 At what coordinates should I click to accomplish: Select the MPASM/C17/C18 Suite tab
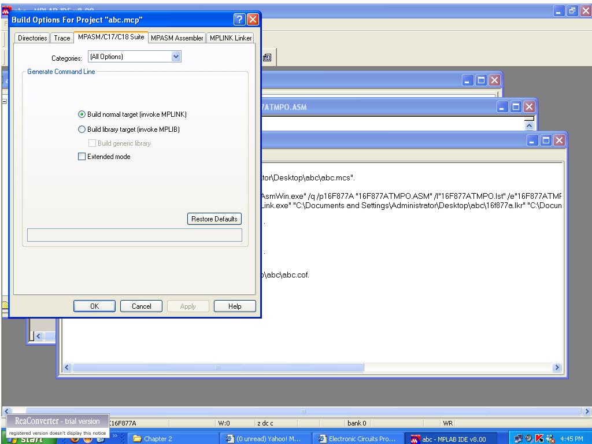111,37
